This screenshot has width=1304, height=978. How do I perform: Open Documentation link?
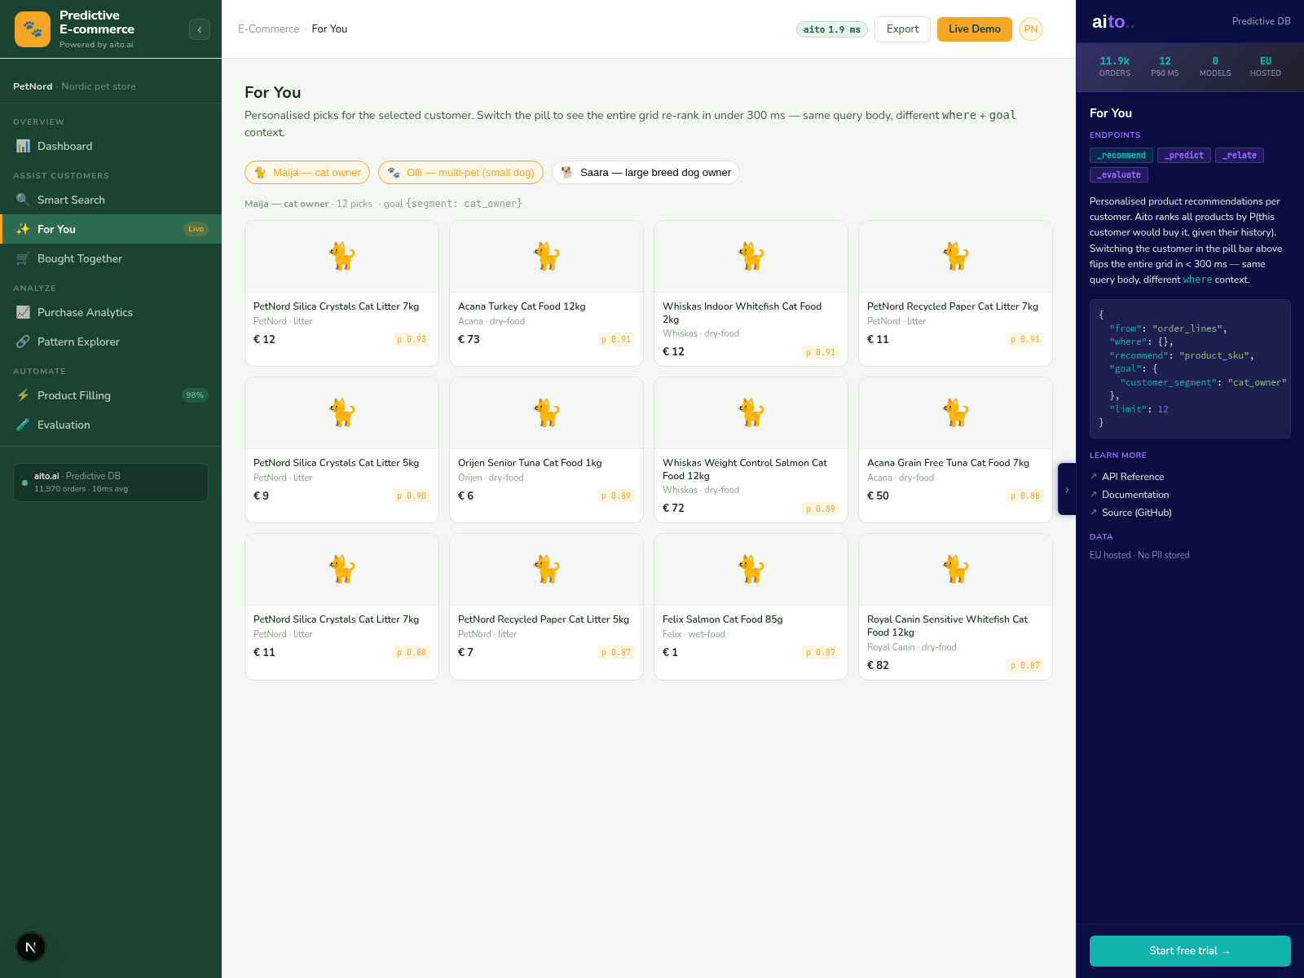[1135, 495]
